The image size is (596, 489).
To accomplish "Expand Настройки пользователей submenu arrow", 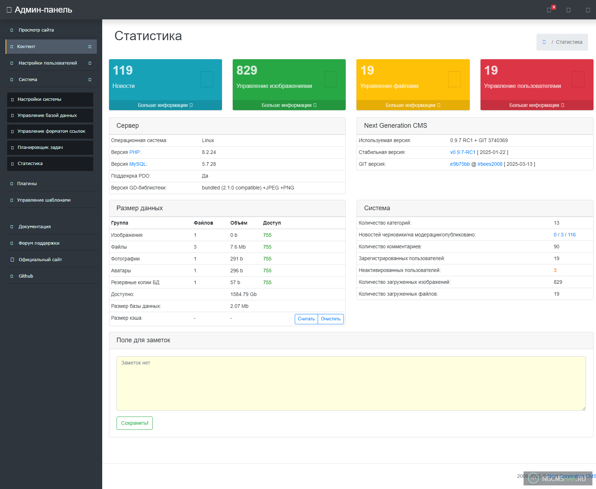I will point(90,63).
